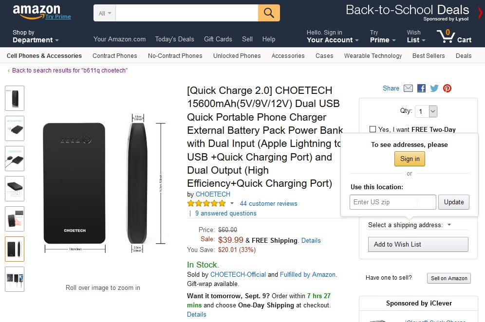This screenshot has width=485, height=322.
Task: Open the shopping cart icon
Action: coord(454,36)
